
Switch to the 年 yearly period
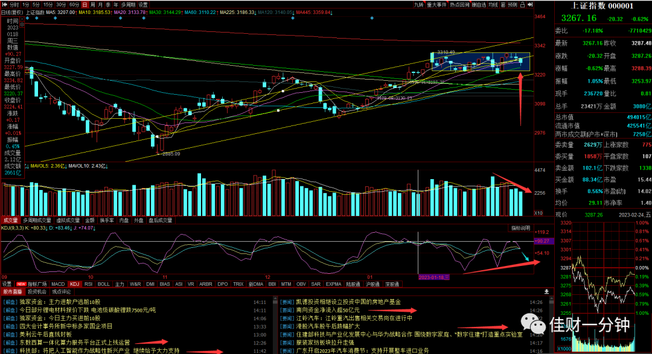click(x=116, y=5)
